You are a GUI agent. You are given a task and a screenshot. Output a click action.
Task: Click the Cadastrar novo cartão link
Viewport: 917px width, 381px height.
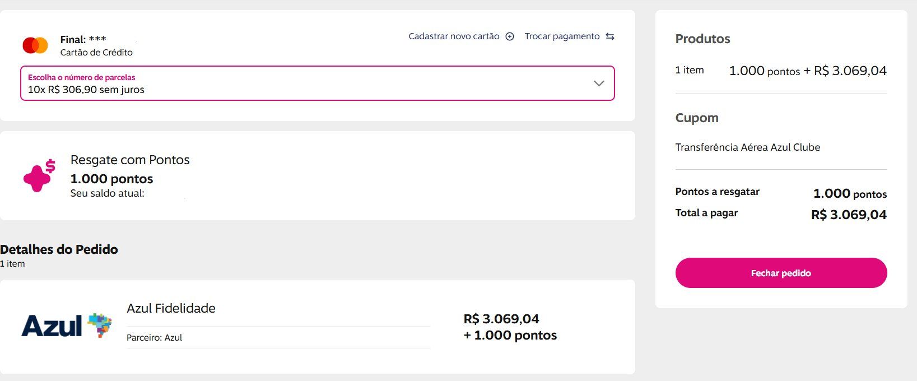[454, 36]
